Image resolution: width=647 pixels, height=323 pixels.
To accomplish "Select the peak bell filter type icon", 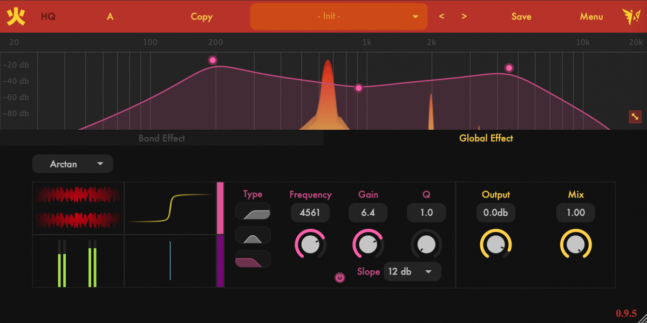I will 253,235.
